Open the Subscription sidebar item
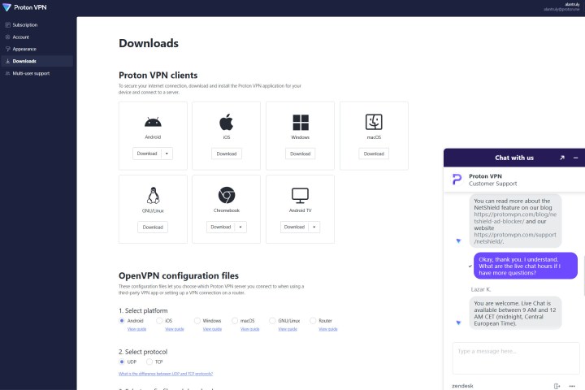585x390 pixels. coord(25,25)
